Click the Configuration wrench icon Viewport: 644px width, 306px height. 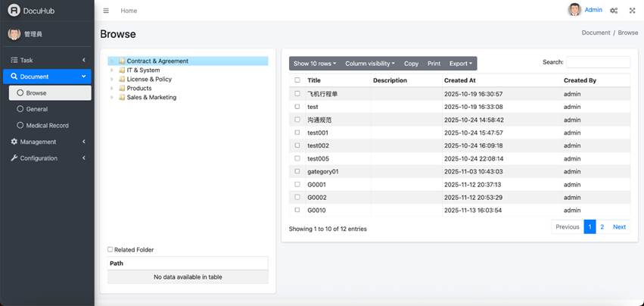pos(14,158)
